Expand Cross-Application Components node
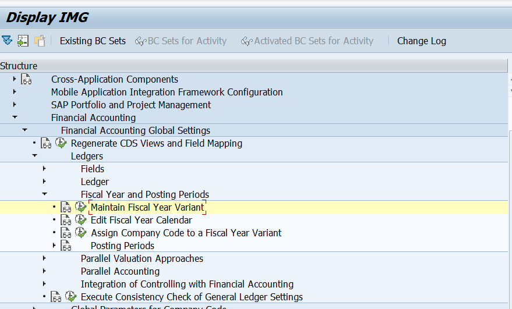This screenshot has width=512, height=309. click(15, 79)
